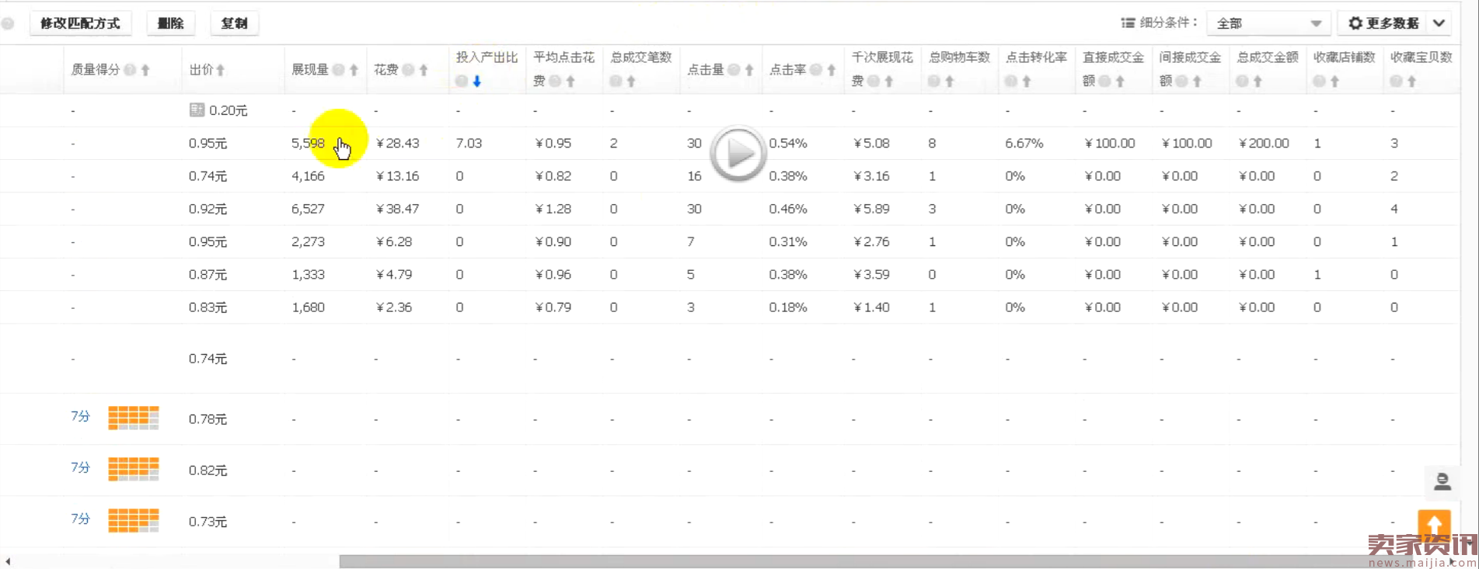
Task: Open the customer service avatar icon
Action: click(1442, 481)
